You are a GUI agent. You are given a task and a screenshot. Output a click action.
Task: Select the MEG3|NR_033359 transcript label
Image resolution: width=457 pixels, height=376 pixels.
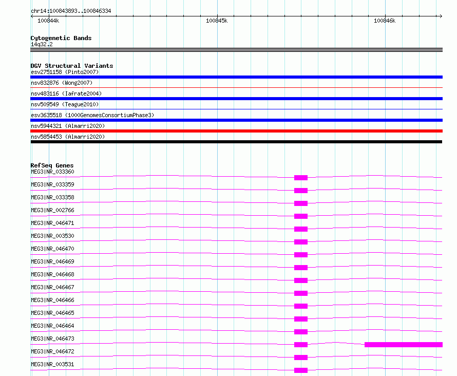point(52,184)
